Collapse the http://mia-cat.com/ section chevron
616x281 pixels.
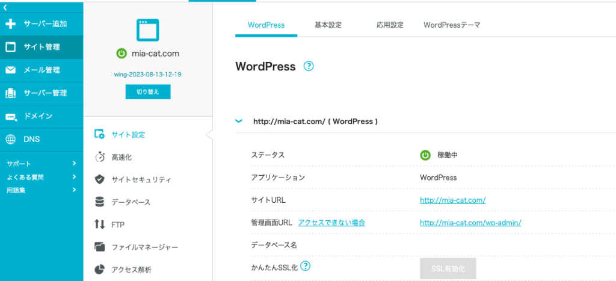(238, 122)
